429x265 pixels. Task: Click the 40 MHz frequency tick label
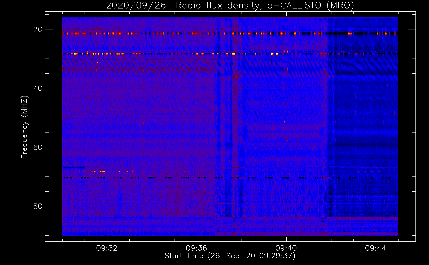coord(38,88)
